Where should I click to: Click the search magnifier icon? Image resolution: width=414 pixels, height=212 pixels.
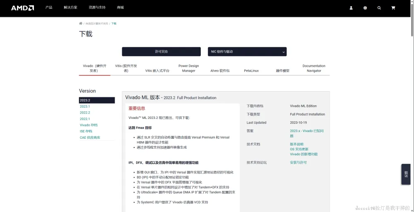click(x=379, y=8)
